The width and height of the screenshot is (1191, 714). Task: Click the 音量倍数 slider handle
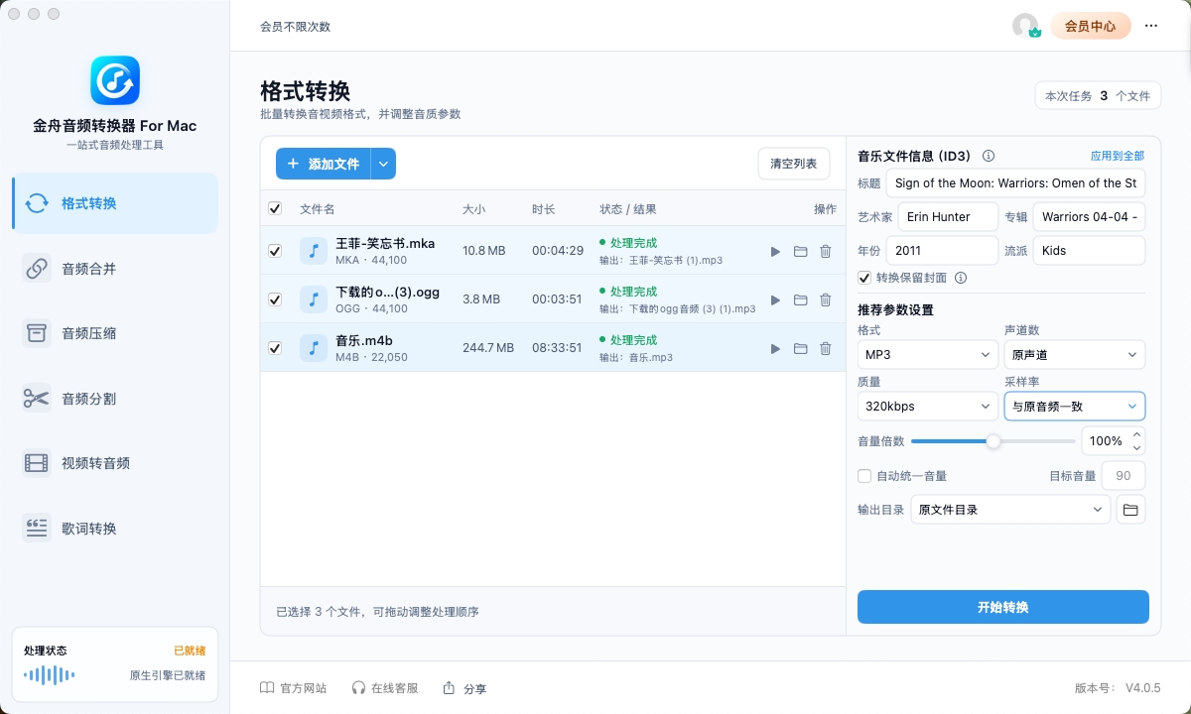[x=992, y=441]
